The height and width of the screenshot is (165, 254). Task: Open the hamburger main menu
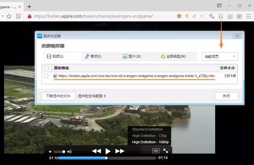coord(249,16)
